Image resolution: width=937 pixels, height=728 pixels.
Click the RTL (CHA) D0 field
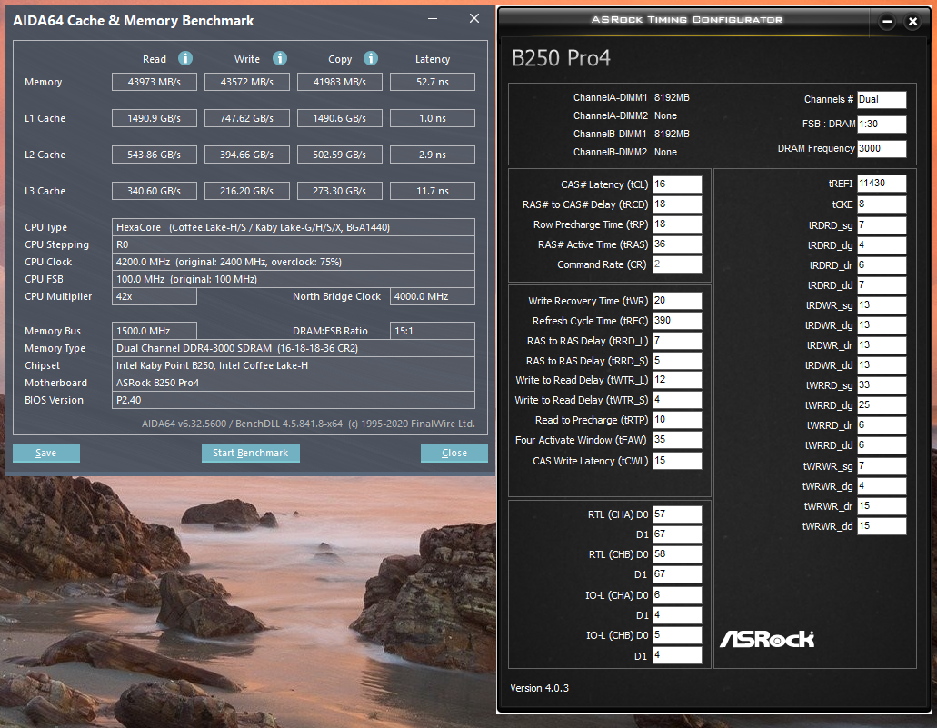677,514
